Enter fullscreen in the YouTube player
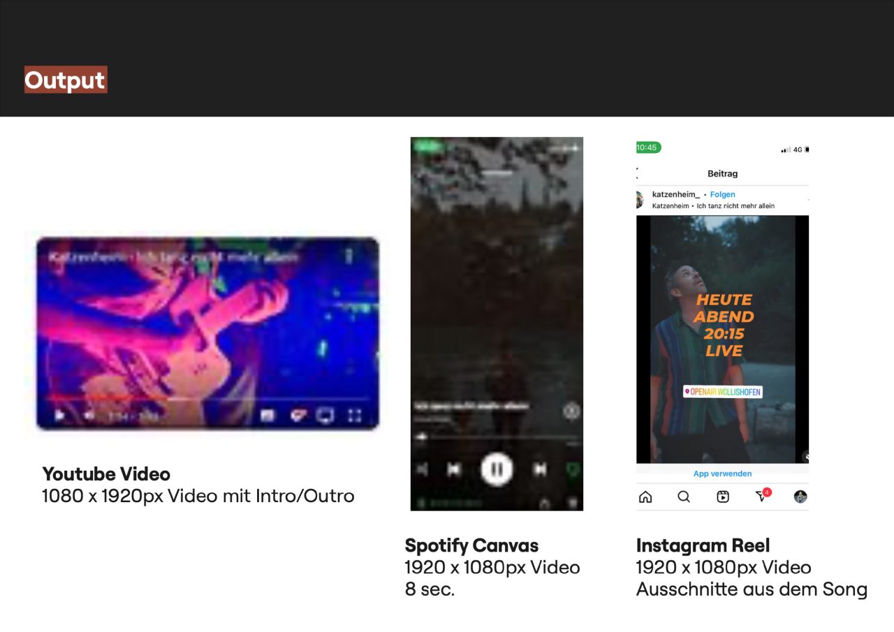This screenshot has width=894, height=632. [355, 416]
